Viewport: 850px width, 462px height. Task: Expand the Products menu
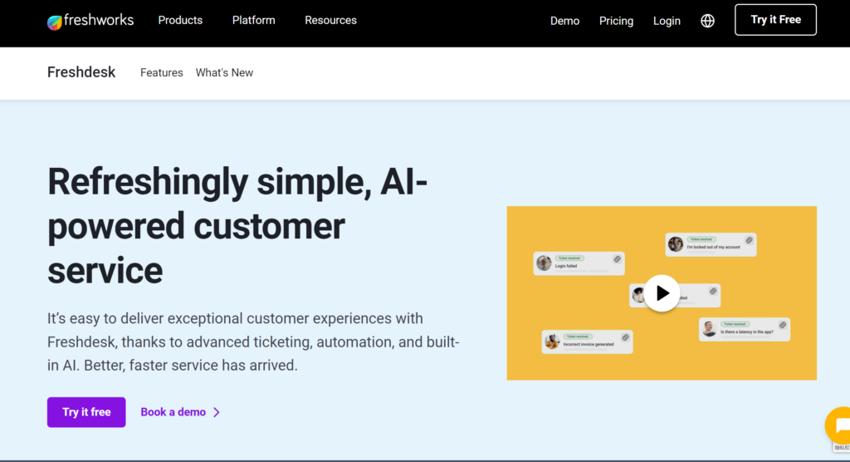coord(180,20)
